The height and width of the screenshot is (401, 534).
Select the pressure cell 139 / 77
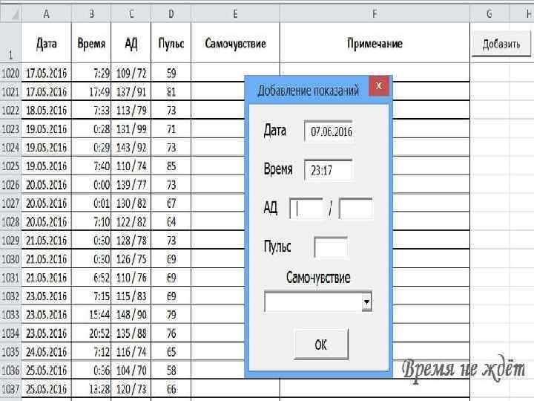point(131,184)
